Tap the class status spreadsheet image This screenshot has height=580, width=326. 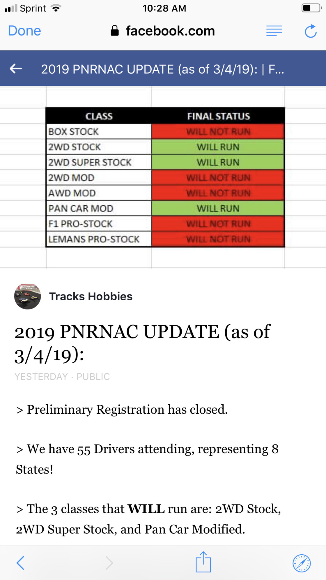tap(163, 177)
